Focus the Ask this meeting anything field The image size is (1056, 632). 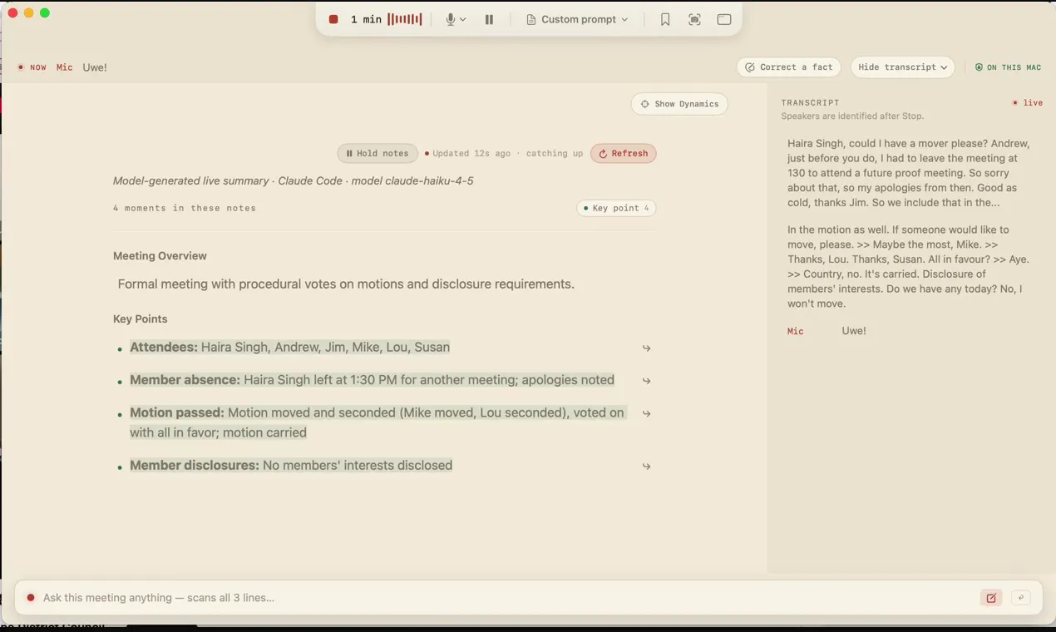coord(507,597)
